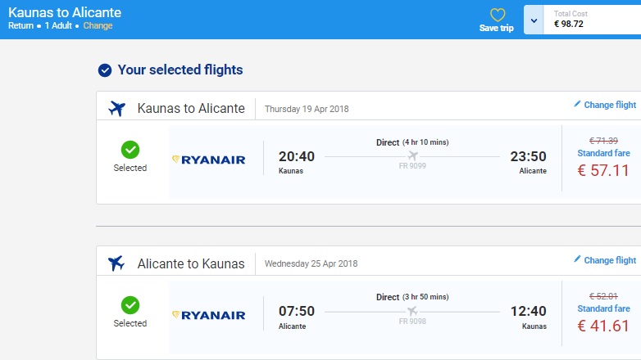Toggle the Selected checkmark on return flight
This screenshot has height=360, width=641.
point(130,305)
